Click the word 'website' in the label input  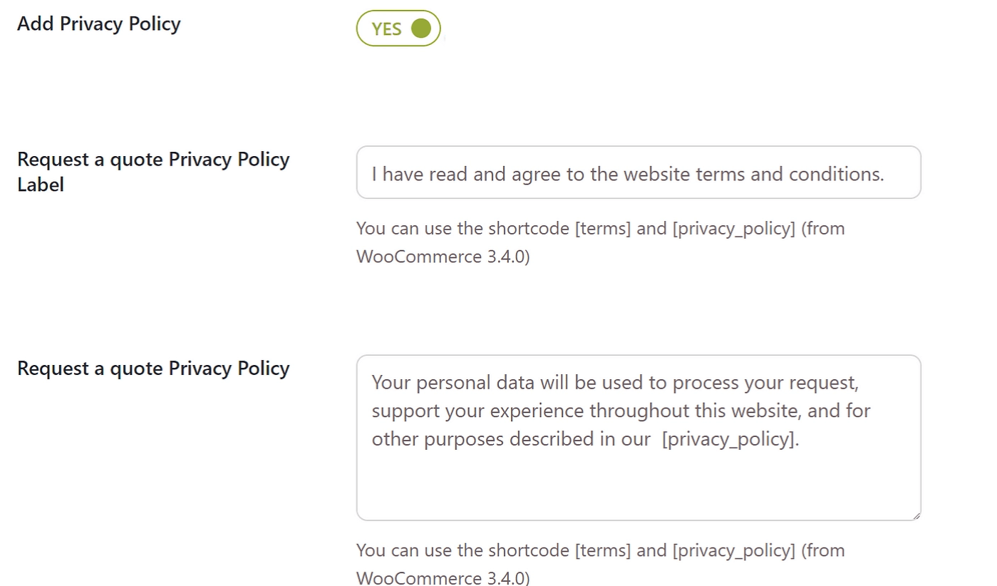(x=656, y=174)
